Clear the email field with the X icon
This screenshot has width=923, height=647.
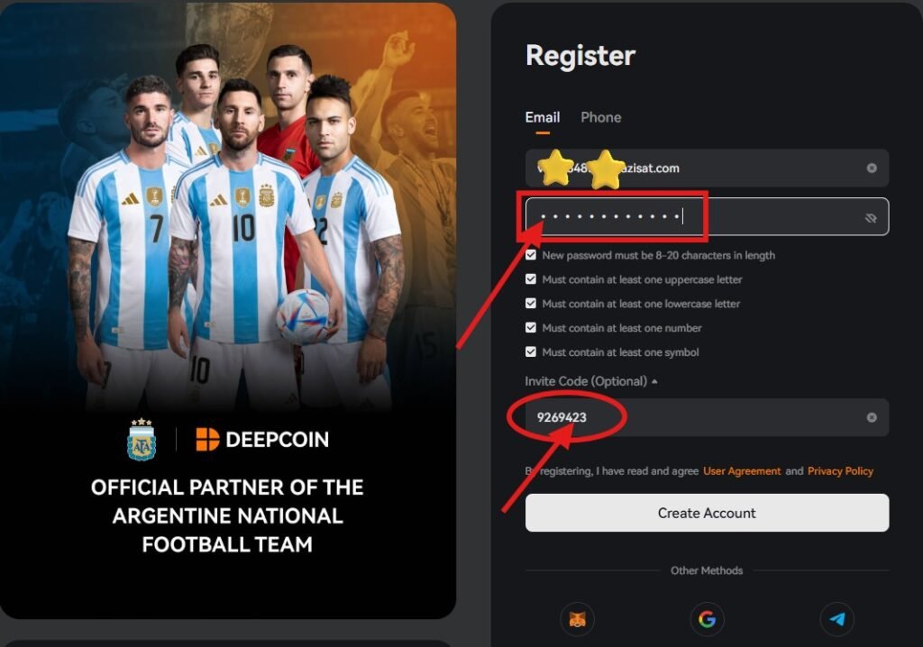(x=872, y=168)
